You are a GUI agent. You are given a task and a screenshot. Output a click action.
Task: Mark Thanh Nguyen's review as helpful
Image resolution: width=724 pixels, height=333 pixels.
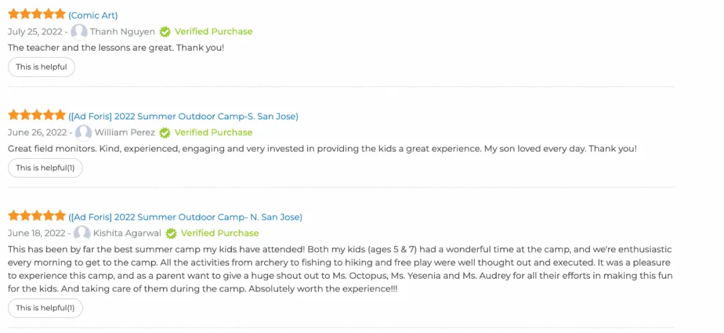pyautogui.click(x=42, y=67)
